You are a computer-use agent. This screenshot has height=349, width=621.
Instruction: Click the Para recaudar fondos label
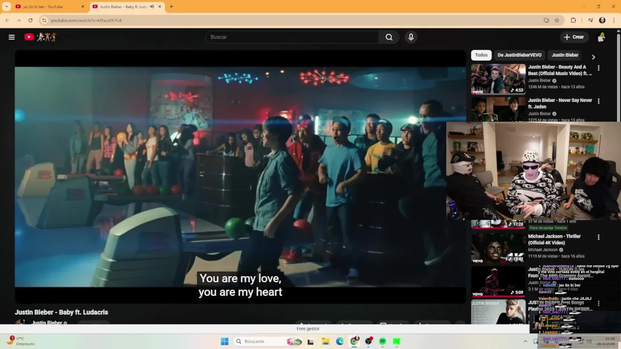pos(548,228)
